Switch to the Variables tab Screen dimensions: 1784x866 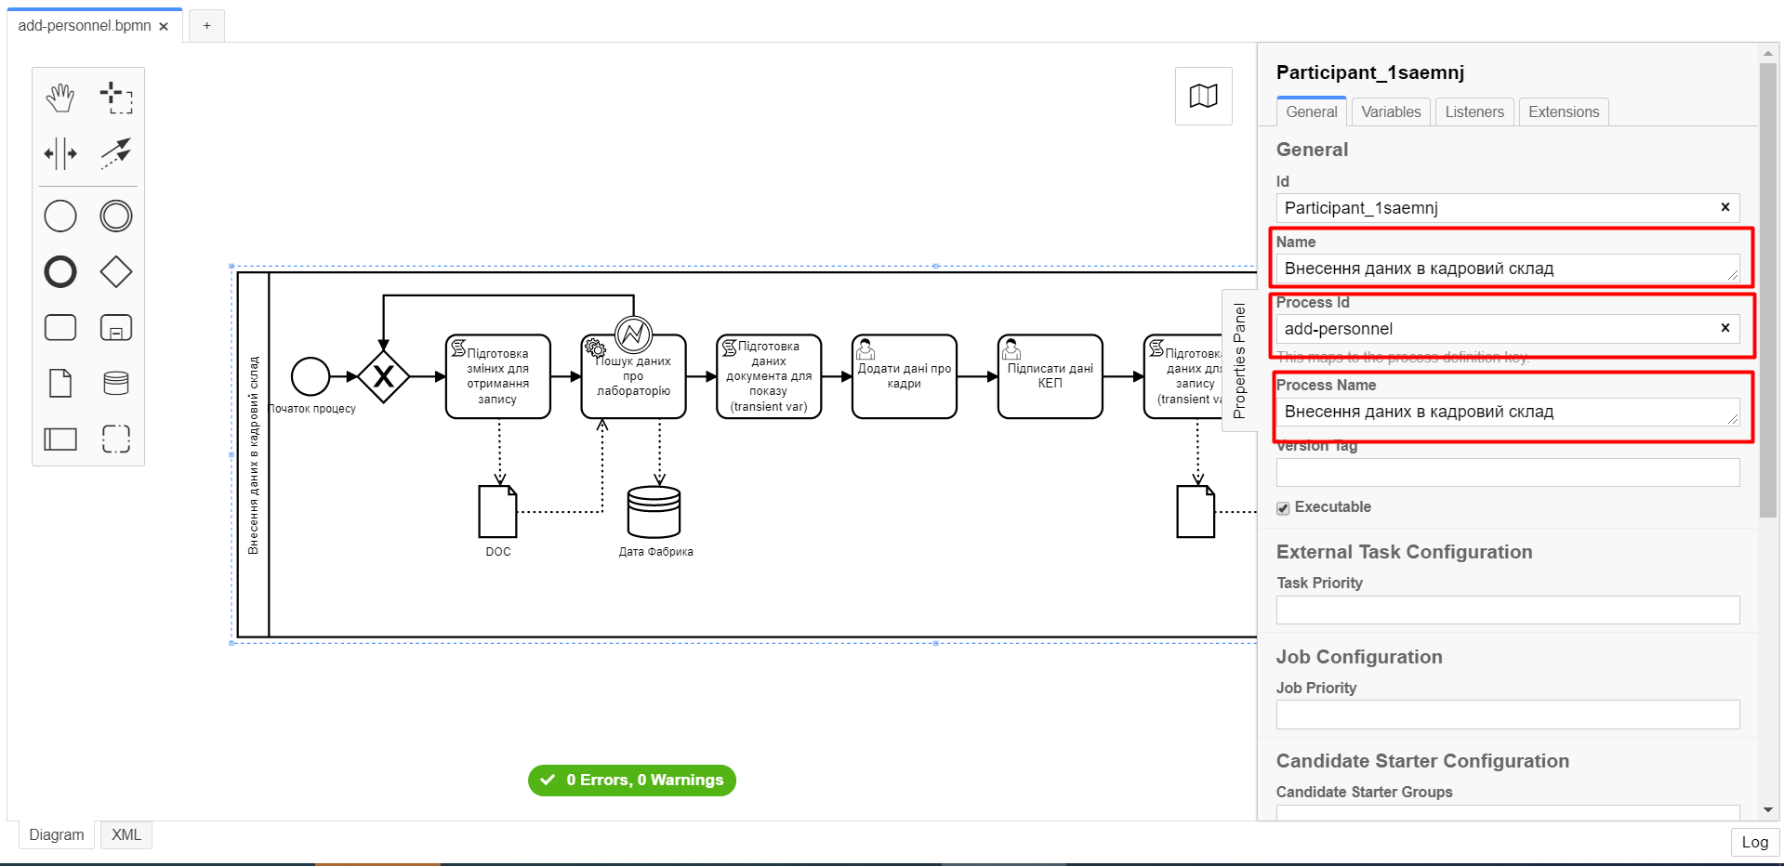[x=1391, y=112]
